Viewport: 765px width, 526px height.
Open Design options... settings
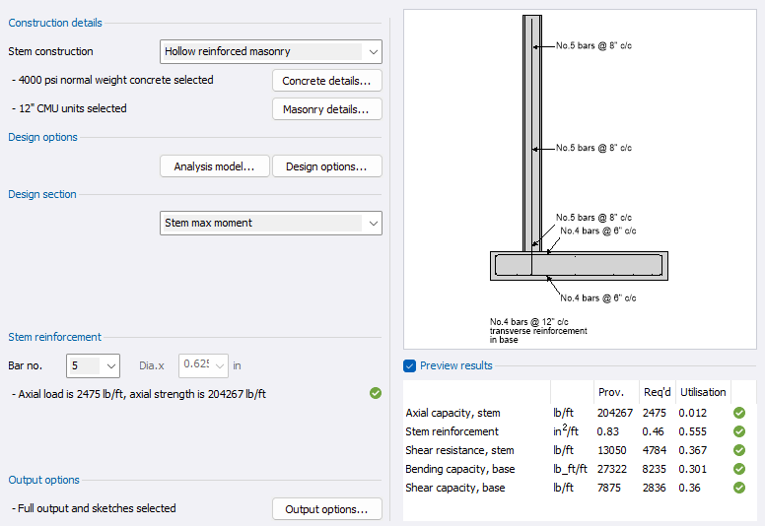pyautogui.click(x=326, y=166)
